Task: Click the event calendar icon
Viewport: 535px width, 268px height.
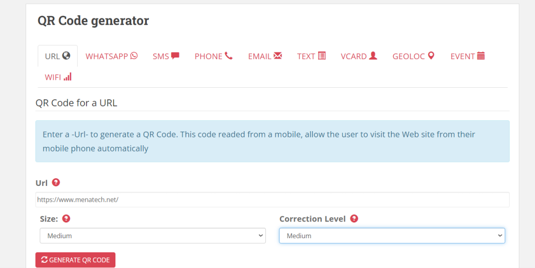Action: [x=481, y=55]
